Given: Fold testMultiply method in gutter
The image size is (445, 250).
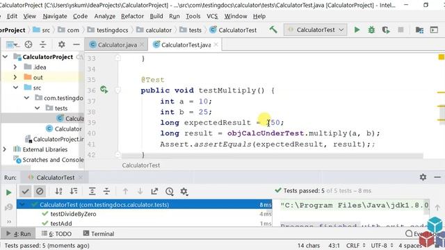Looking at the screenshot, I should tap(118, 90).
